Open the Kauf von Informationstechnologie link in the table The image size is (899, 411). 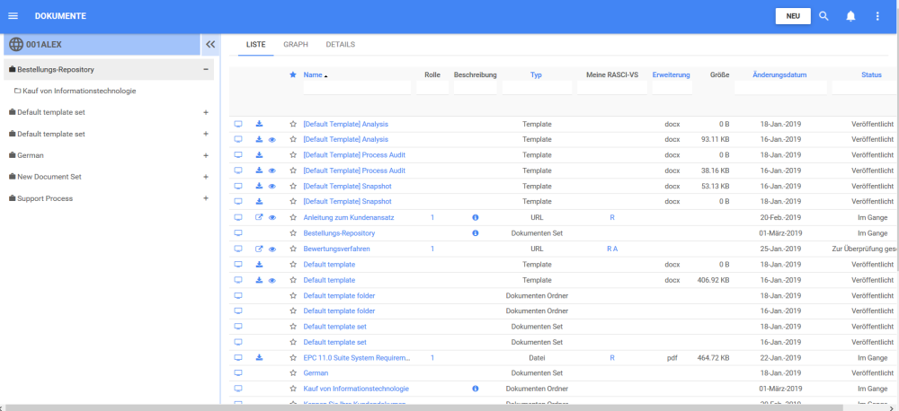[x=356, y=389]
